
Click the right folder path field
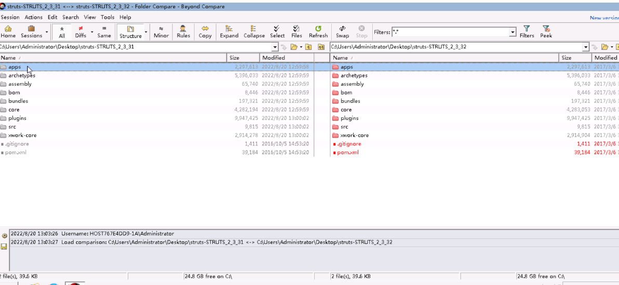(456, 47)
